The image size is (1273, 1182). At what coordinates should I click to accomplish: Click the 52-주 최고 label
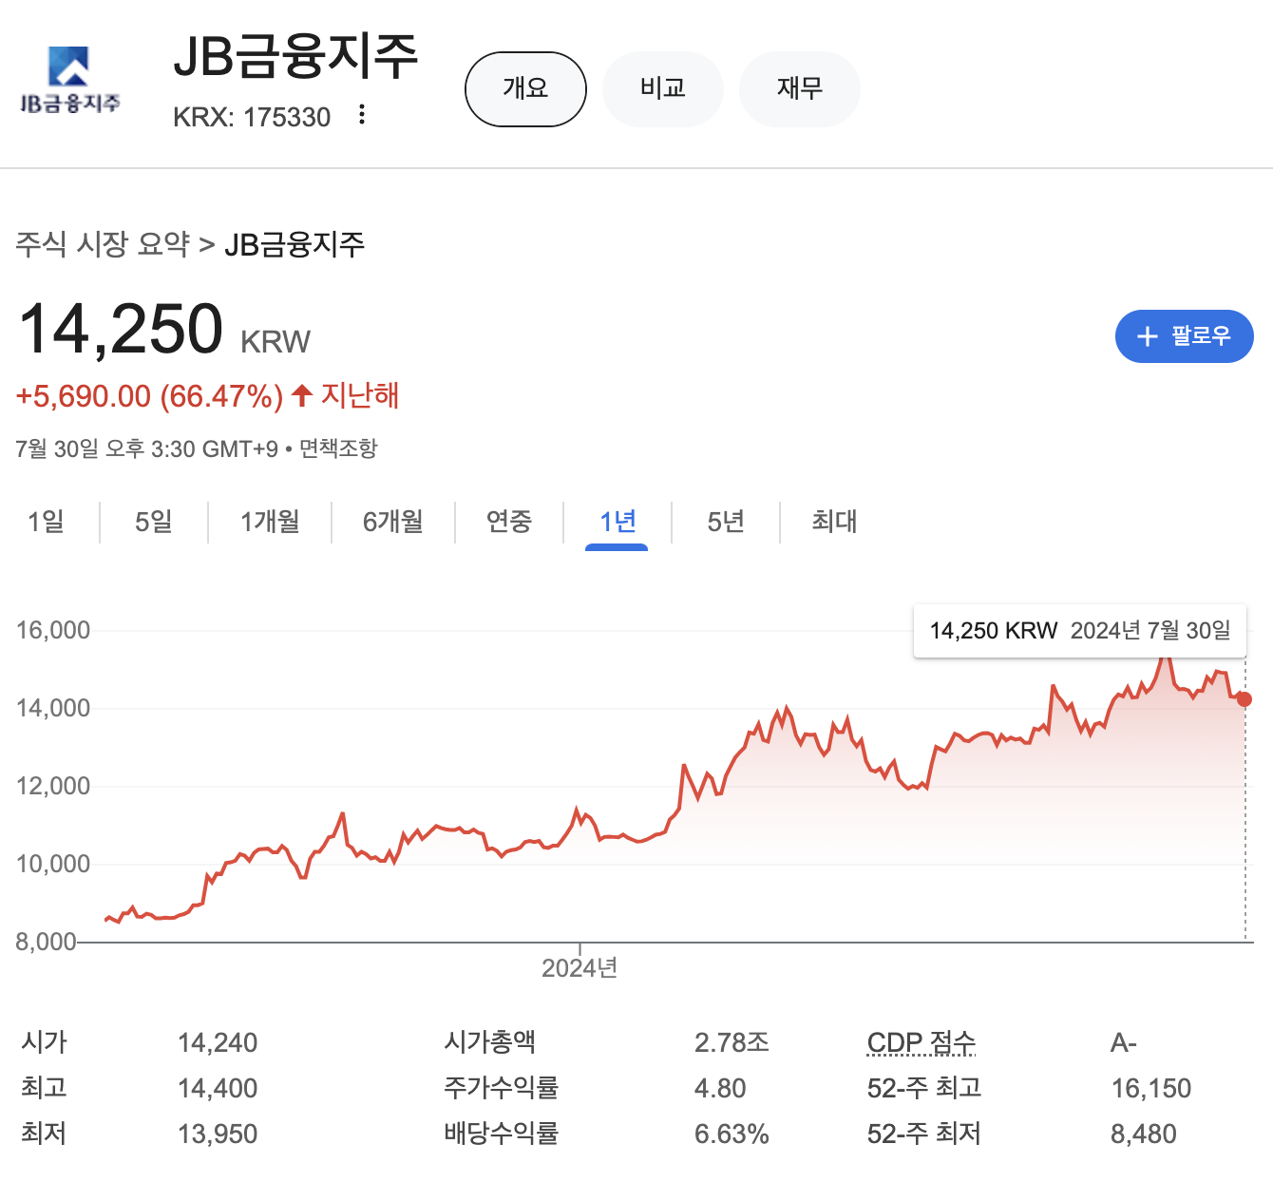pos(924,1088)
